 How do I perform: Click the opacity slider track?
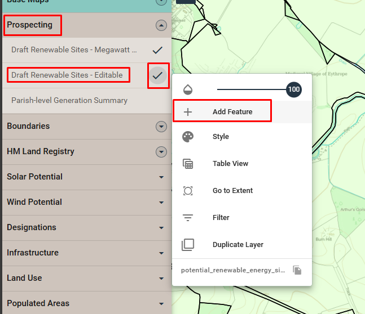252,89
